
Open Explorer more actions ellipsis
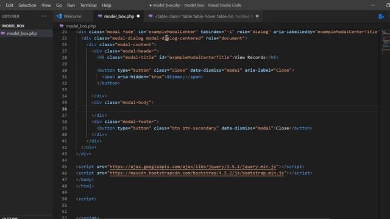point(44,16)
